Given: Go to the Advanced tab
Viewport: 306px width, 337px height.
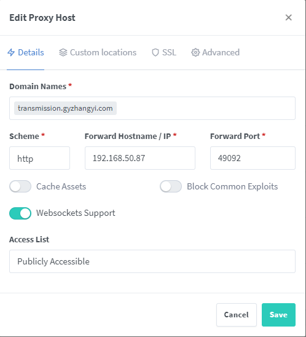Looking at the screenshot, I should coord(216,52).
